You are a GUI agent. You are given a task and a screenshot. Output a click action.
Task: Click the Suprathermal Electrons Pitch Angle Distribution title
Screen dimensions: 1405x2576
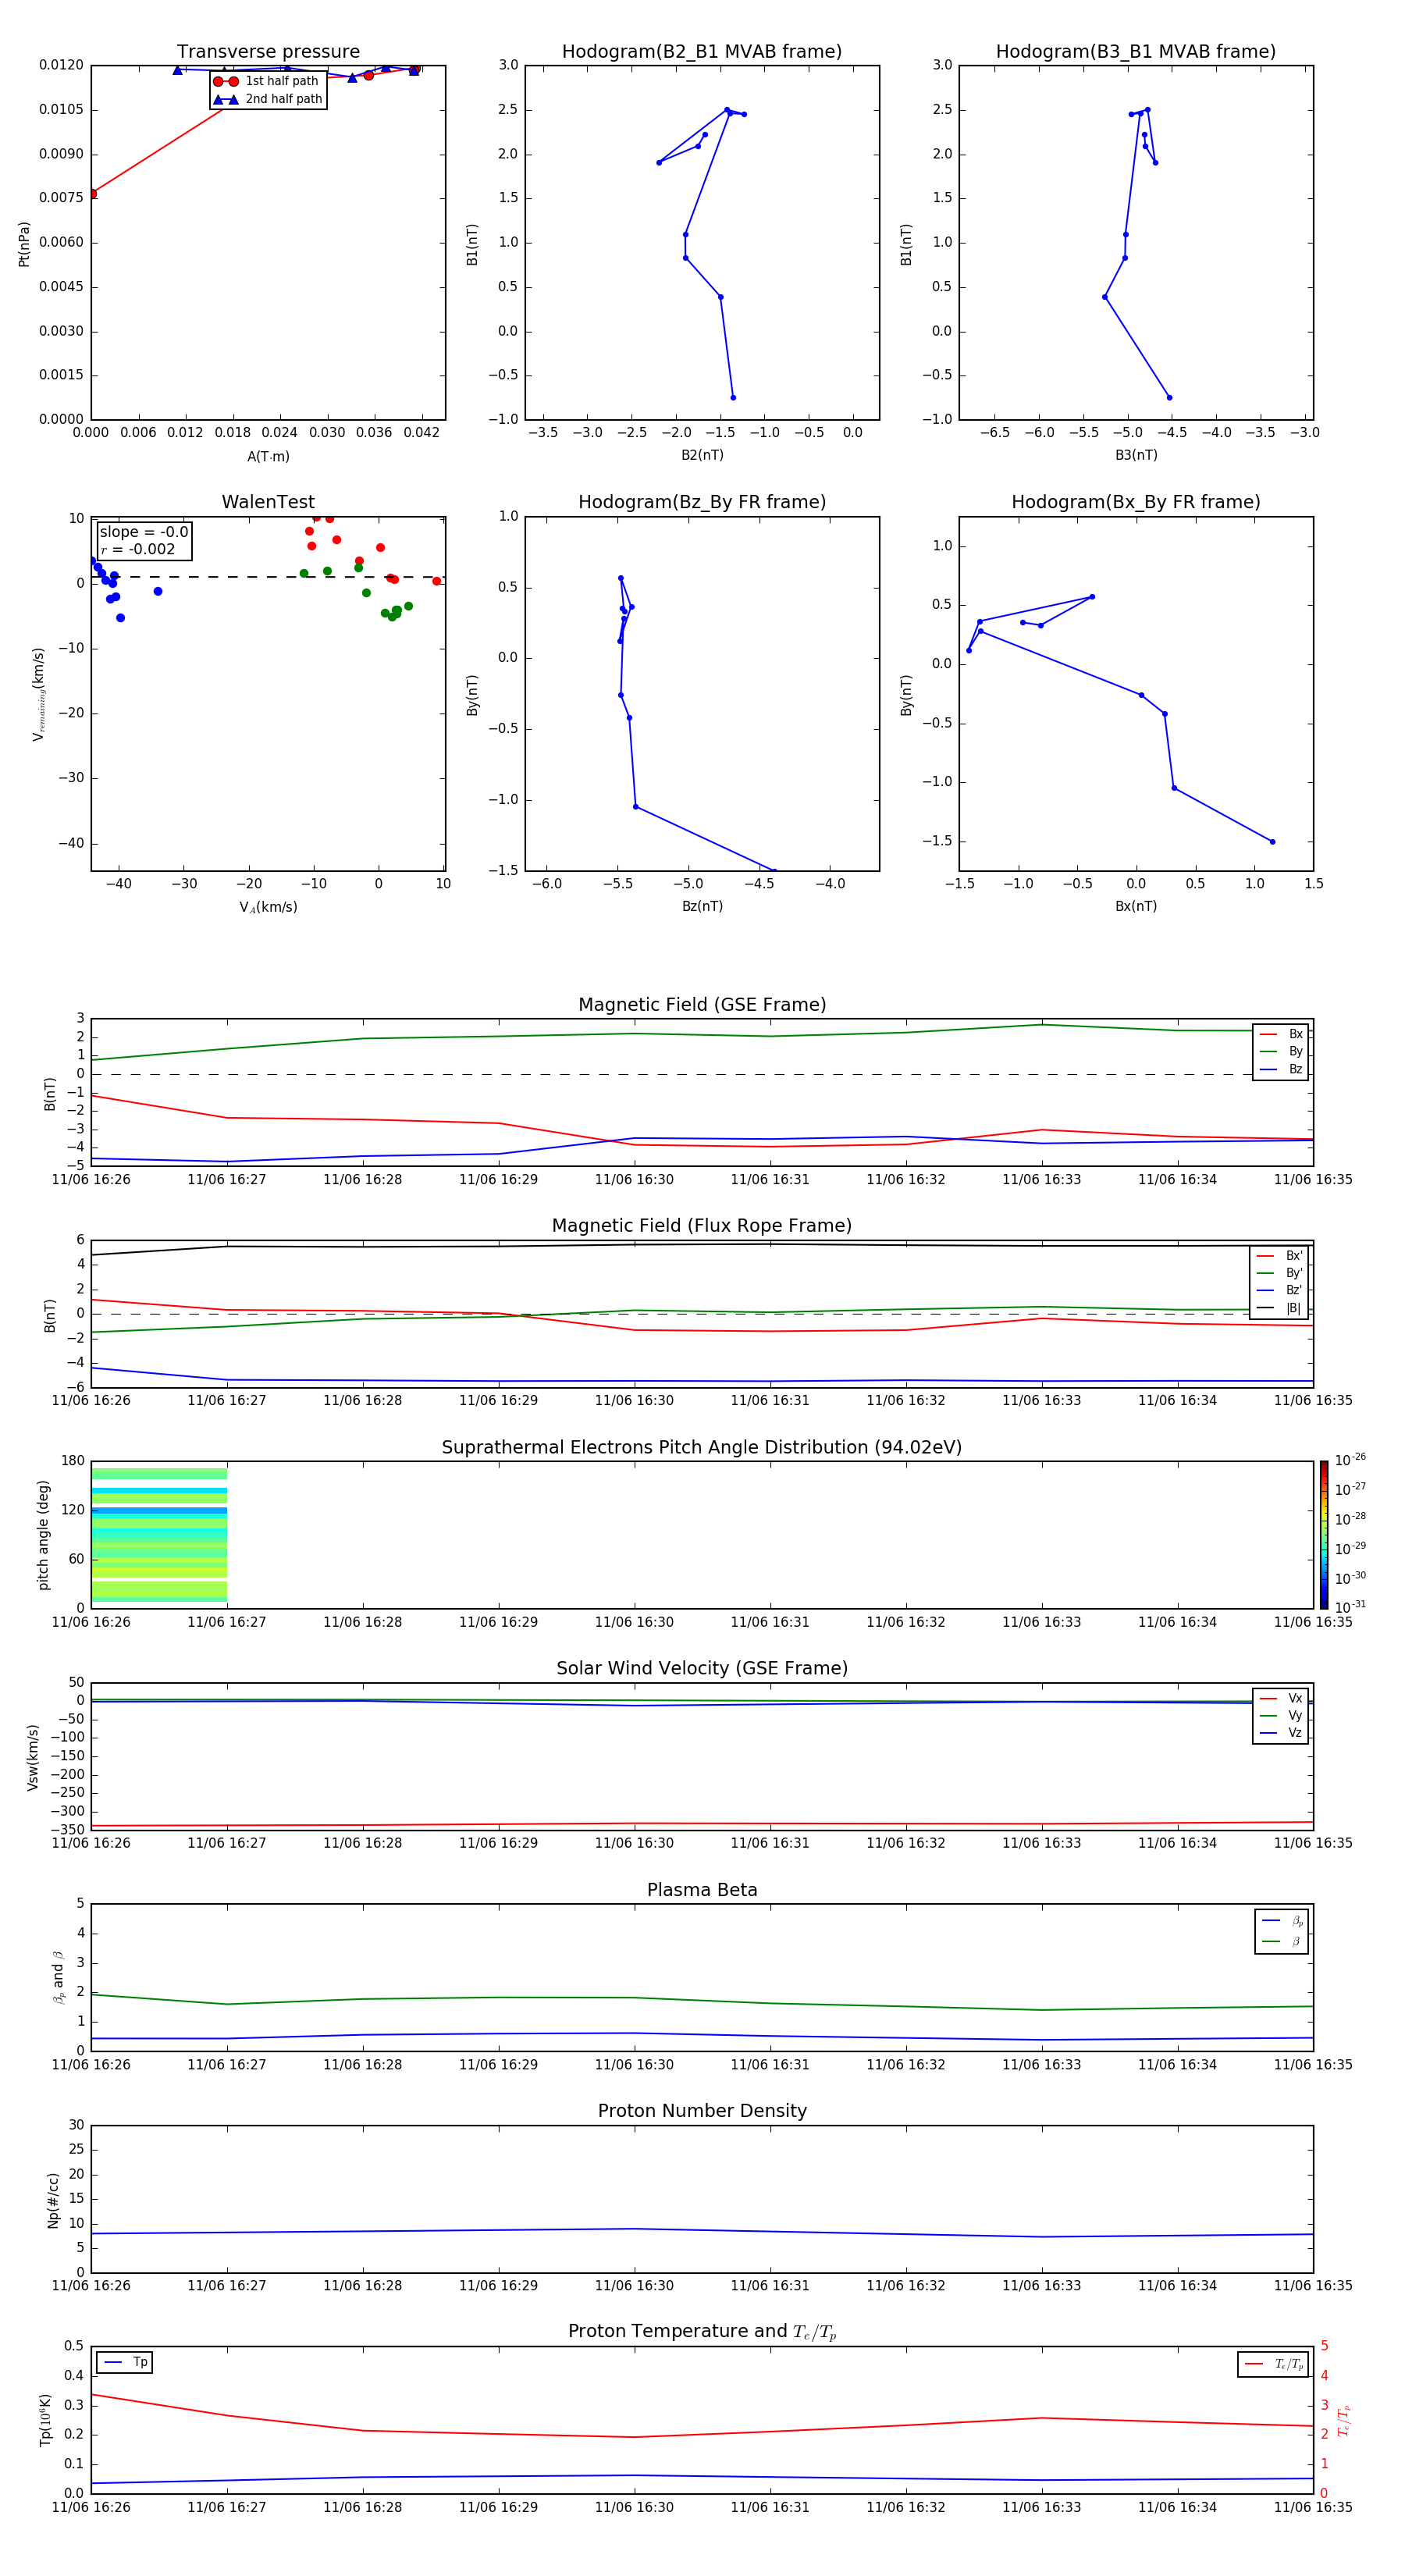coord(702,1448)
